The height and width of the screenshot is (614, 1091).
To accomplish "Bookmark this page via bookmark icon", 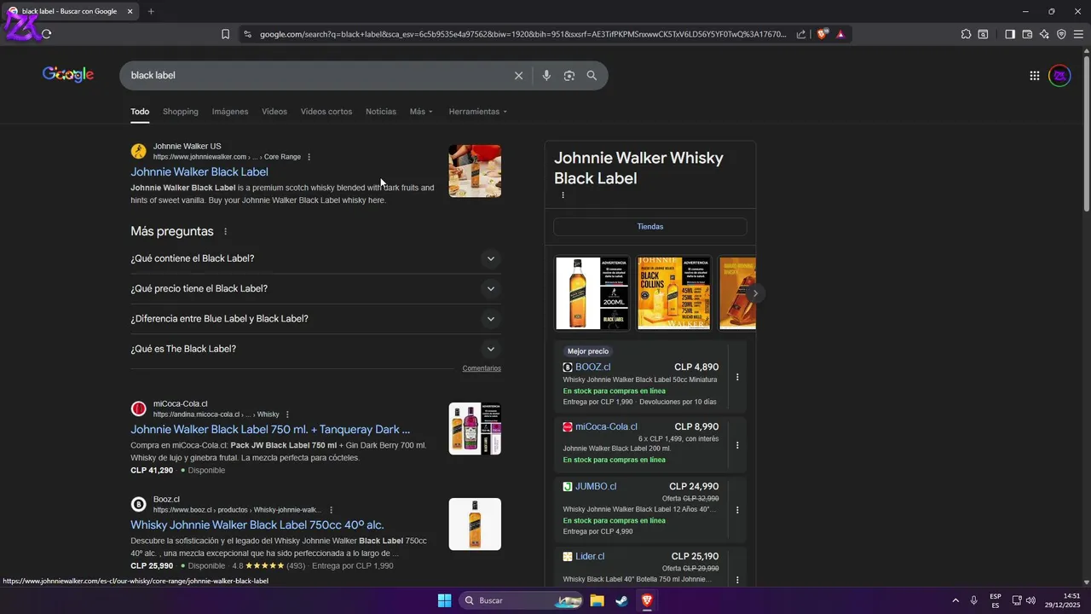I will coord(225,34).
